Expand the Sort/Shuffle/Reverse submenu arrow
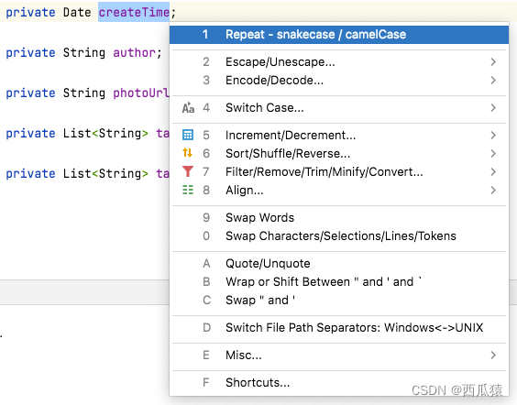517x405 pixels. [493, 153]
